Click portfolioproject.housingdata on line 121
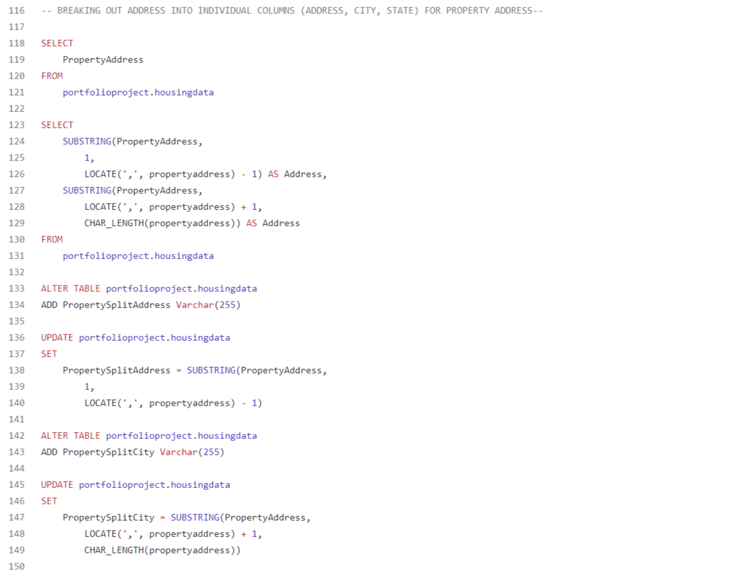The image size is (738, 571). 138,92
